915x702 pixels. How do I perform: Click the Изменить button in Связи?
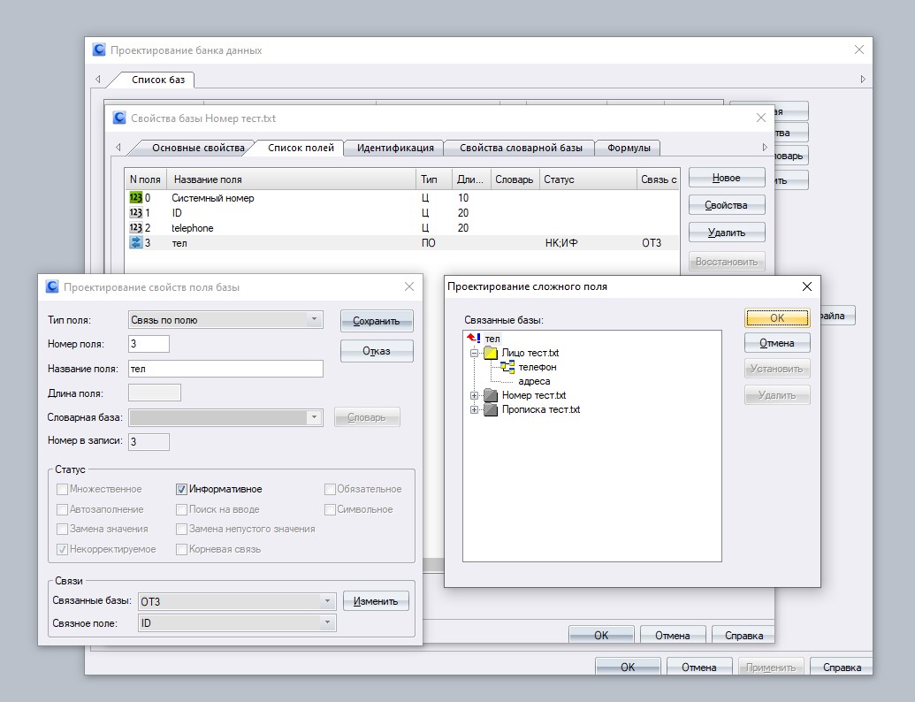pos(376,601)
